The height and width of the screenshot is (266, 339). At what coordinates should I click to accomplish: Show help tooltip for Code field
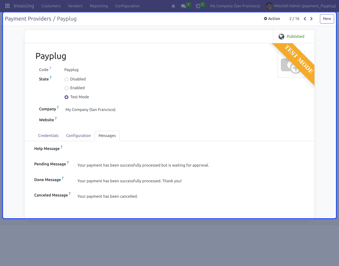50,68
